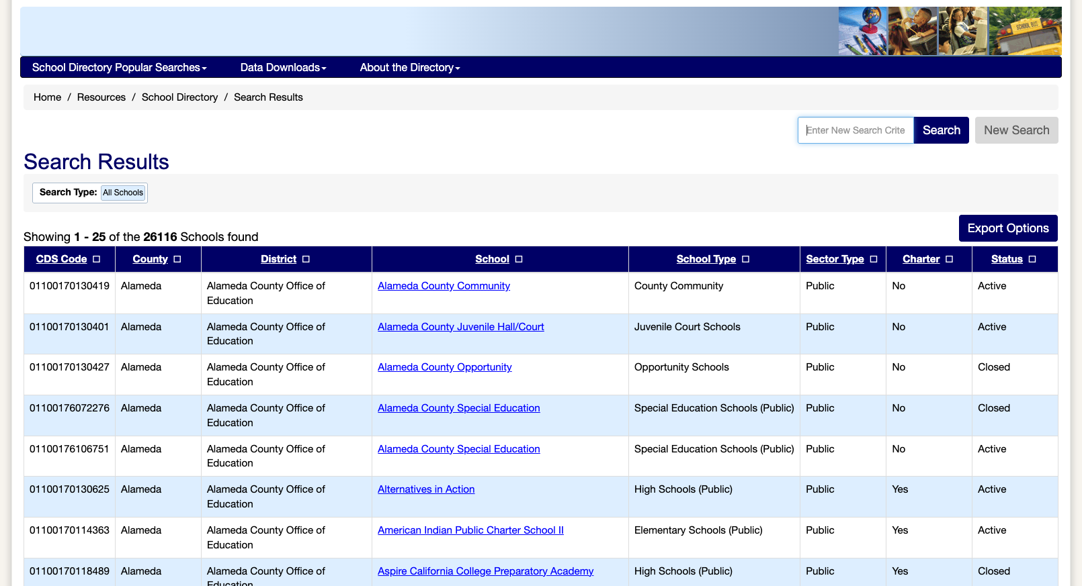Open Alameda County Special Education active entry
Image resolution: width=1082 pixels, height=586 pixels.
click(x=459, y=449)
